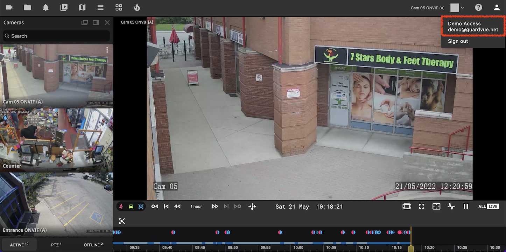The height and width of the screenshot is (252, 506).
Task: Change the 1 hour step interval
Action: point(196,206)
